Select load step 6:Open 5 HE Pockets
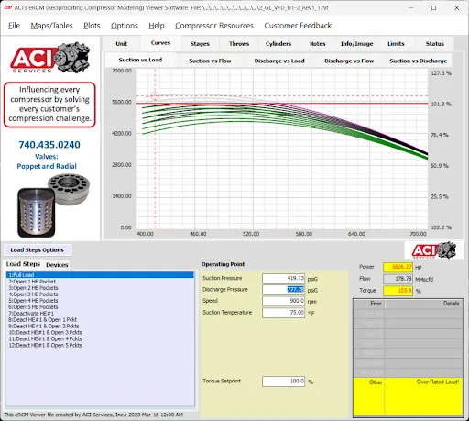 100,307
